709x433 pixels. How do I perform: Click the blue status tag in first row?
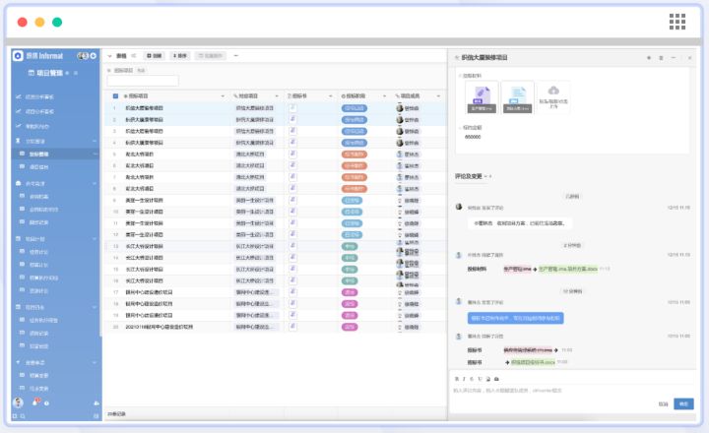pyautogui.click(x=354, y=106)
